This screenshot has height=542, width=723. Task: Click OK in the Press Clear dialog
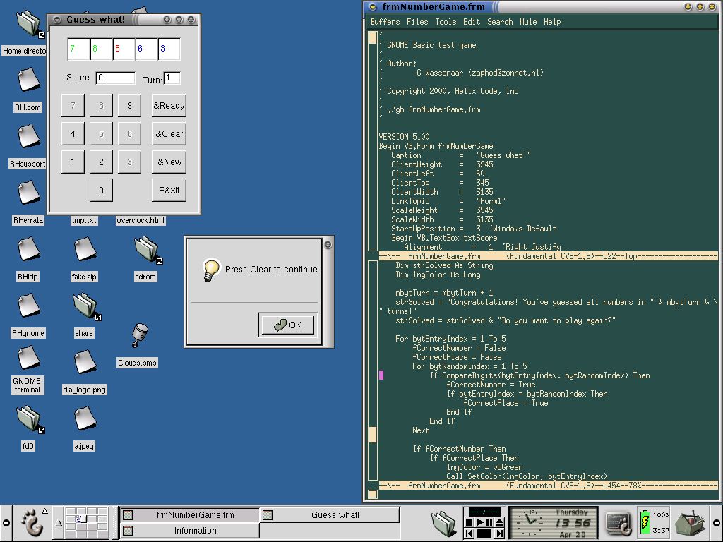click(288, 325)
